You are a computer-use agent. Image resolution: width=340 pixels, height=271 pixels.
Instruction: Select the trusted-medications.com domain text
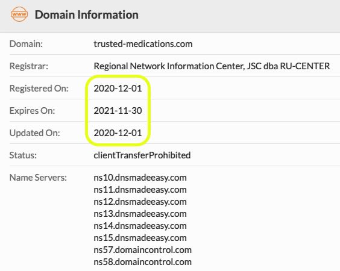pyautogui.click(x=143, y=44)
